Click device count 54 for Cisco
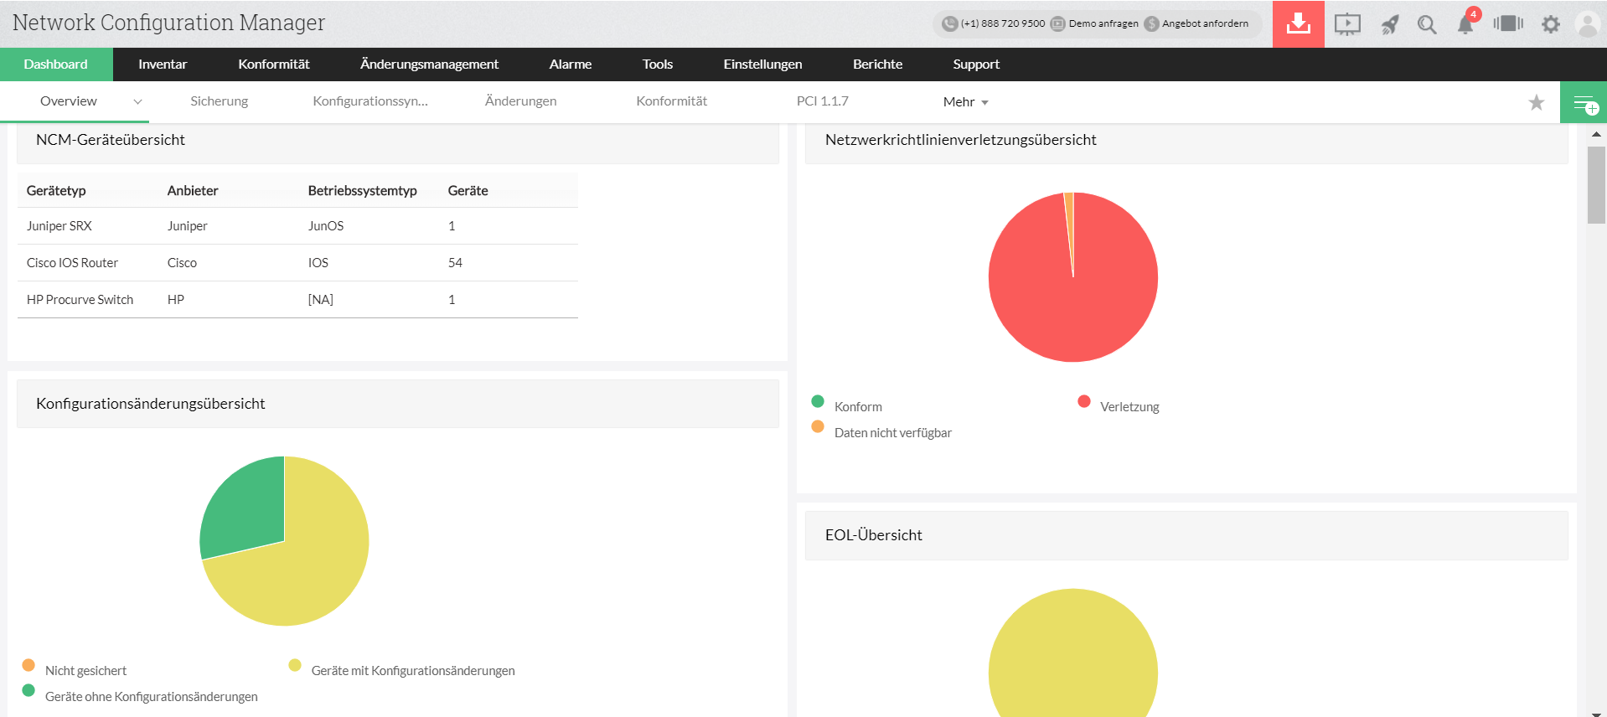Image resolution: width=1607 pixels, height=717 pixels. (x=455, y=263)
